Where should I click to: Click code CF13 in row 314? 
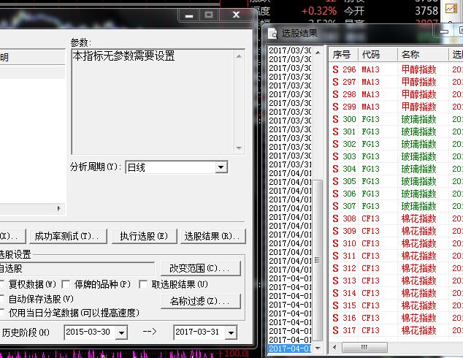coord(370,293)
